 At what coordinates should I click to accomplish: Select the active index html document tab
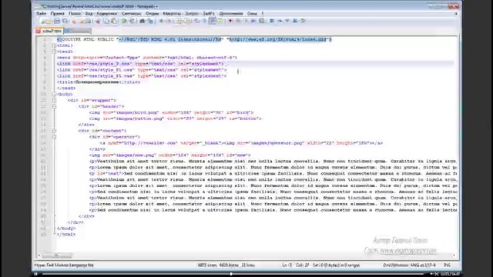49,31
